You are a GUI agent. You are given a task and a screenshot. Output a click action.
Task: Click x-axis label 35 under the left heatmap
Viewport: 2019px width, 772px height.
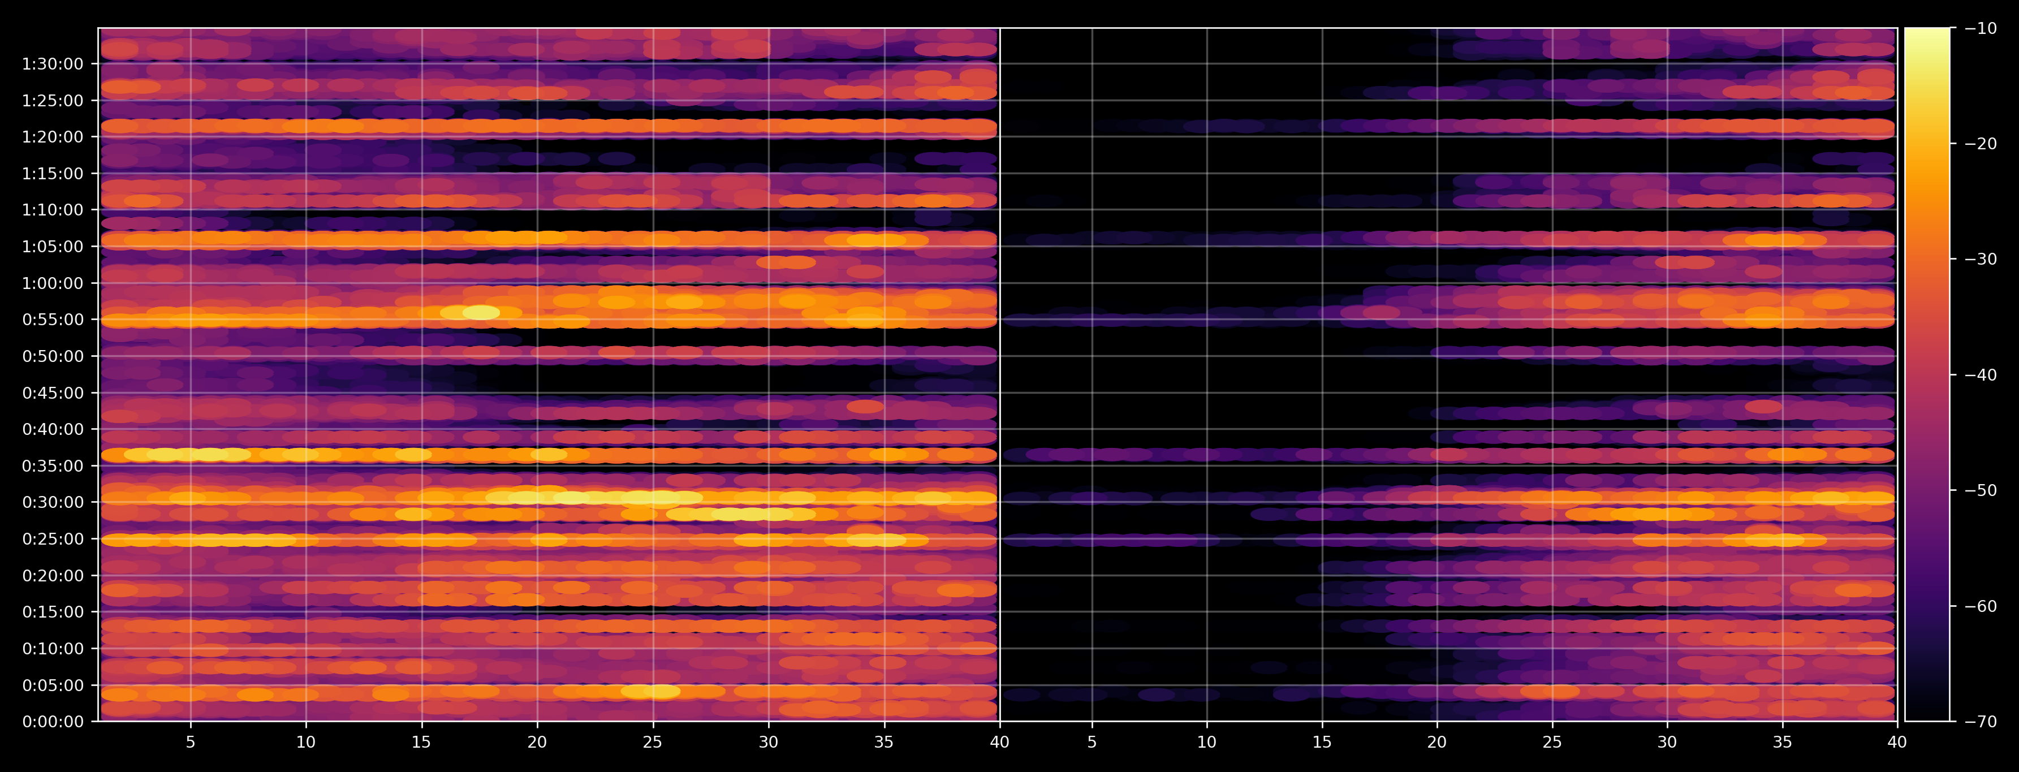click(884, 741)
